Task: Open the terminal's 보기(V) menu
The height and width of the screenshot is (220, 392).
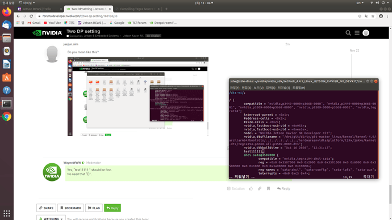Action: 258,88
